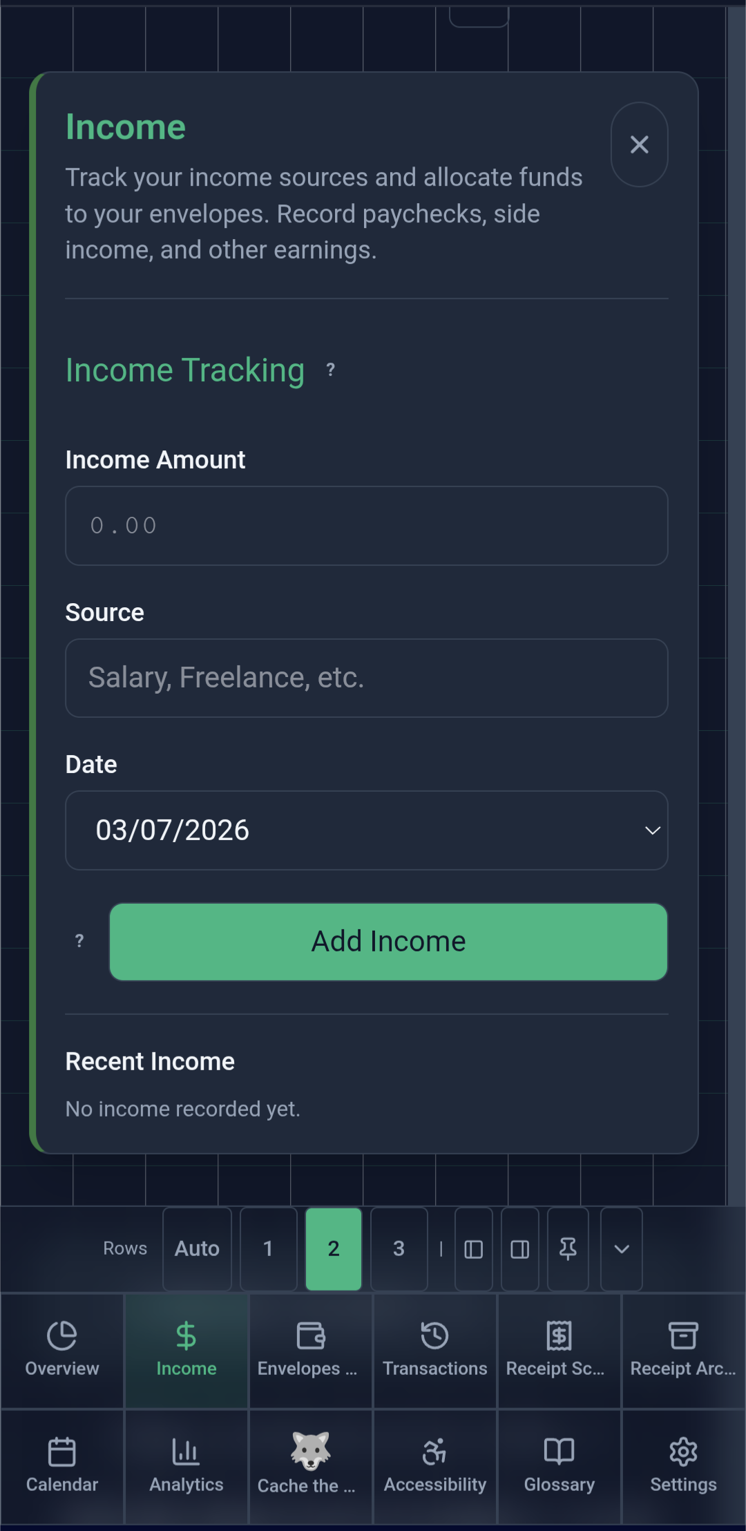Image resolution: width=746 pixels, height=1531 pixels.
Task: Expand the chevron next to the pin icon
Action: pyautogui.click(x=620, y=1249)
